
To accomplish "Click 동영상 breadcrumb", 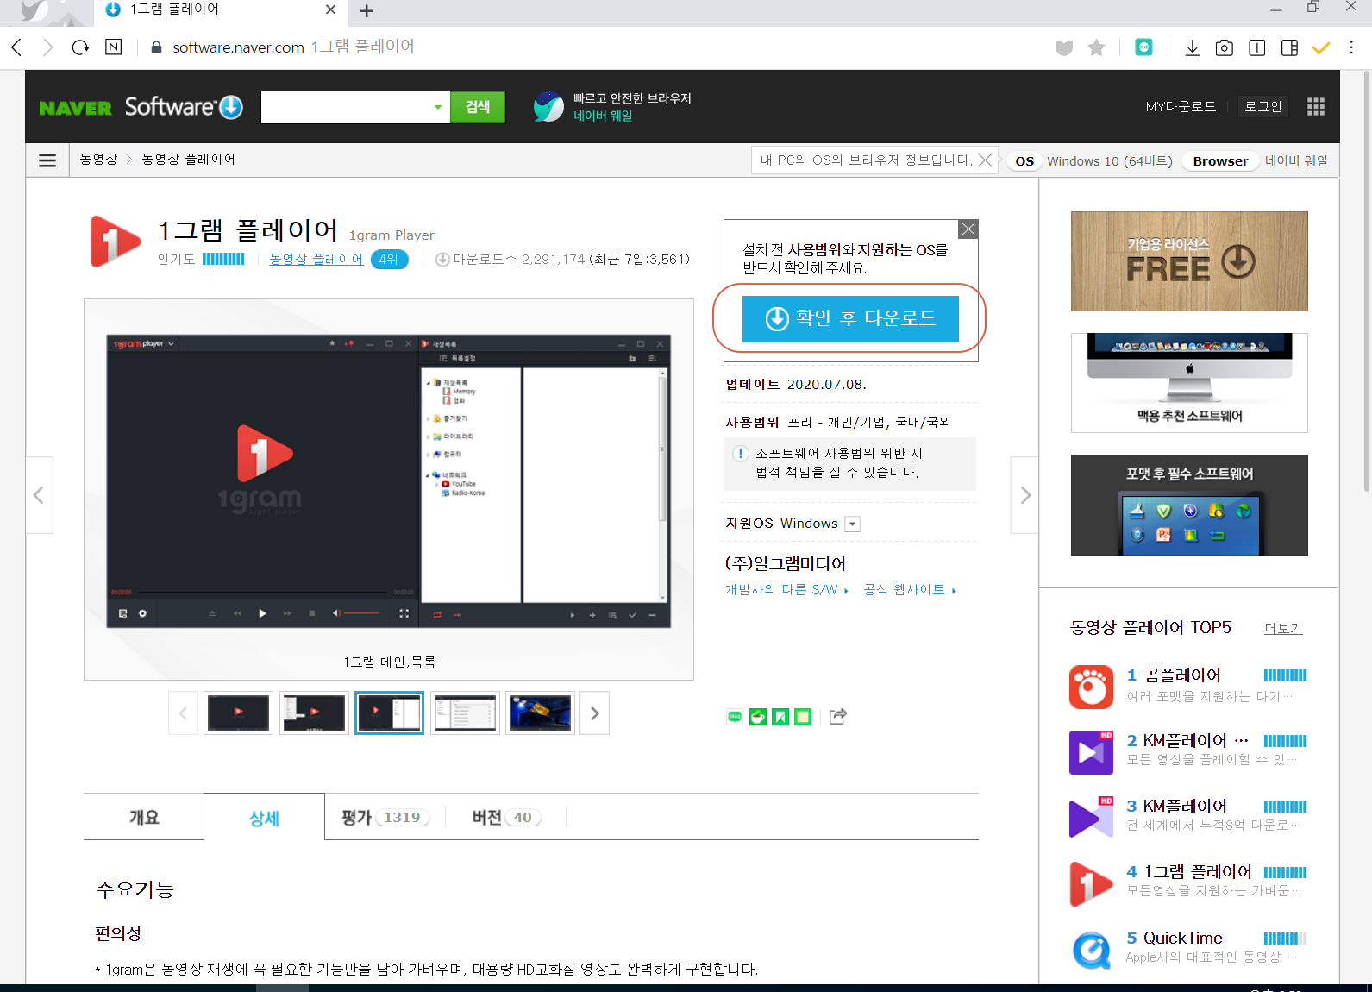I will coord(98,160).
